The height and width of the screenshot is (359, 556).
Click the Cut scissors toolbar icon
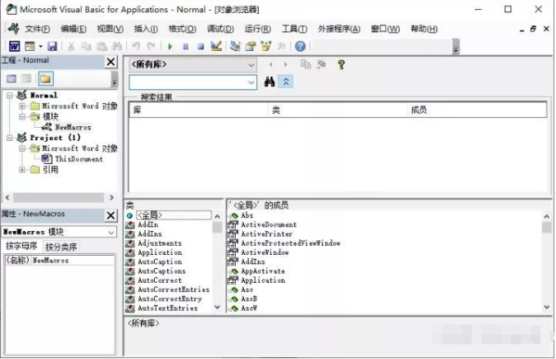click(71, 46)
